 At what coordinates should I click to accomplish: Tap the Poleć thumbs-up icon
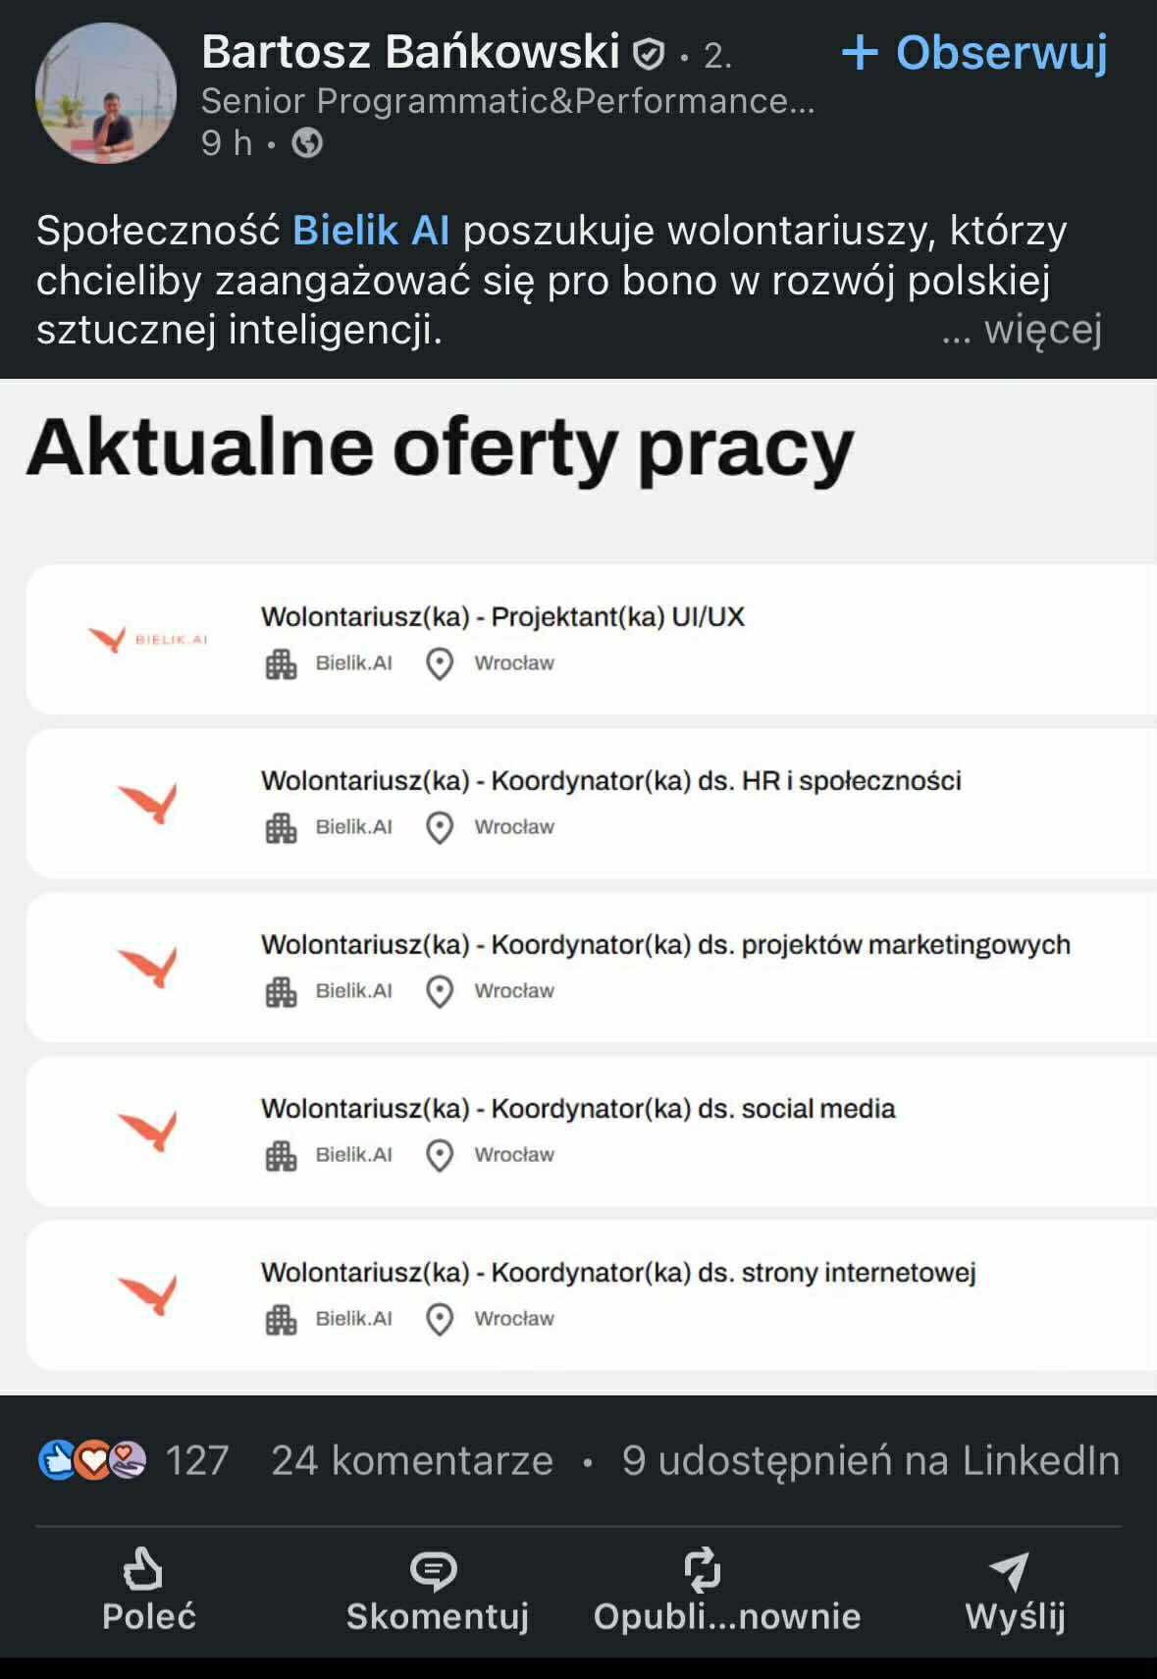tap(143, 1568)
